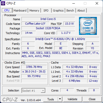Open the SPD tab
This screenshot has width=103, height=103.
point(46,11)
